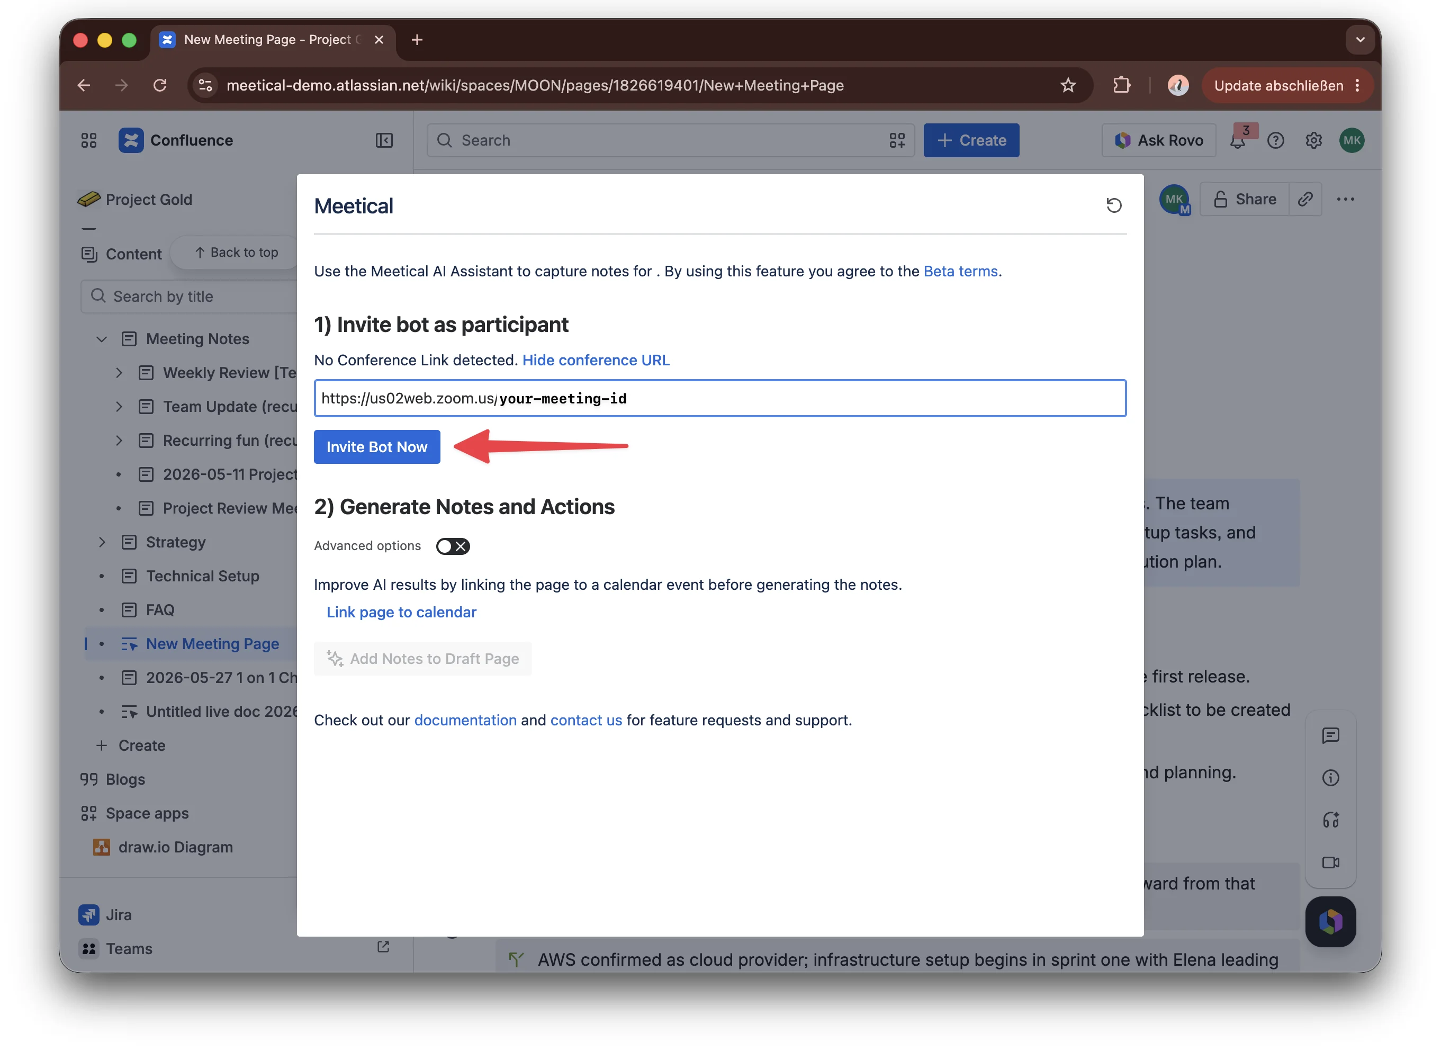Viewport: 1441px width, 1051px height.
Task: Open the MK profile avatar menu
Action: (1352, 140)
